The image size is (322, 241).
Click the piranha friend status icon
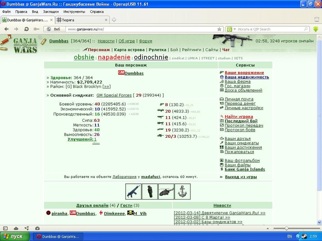(x=48, y=213)
